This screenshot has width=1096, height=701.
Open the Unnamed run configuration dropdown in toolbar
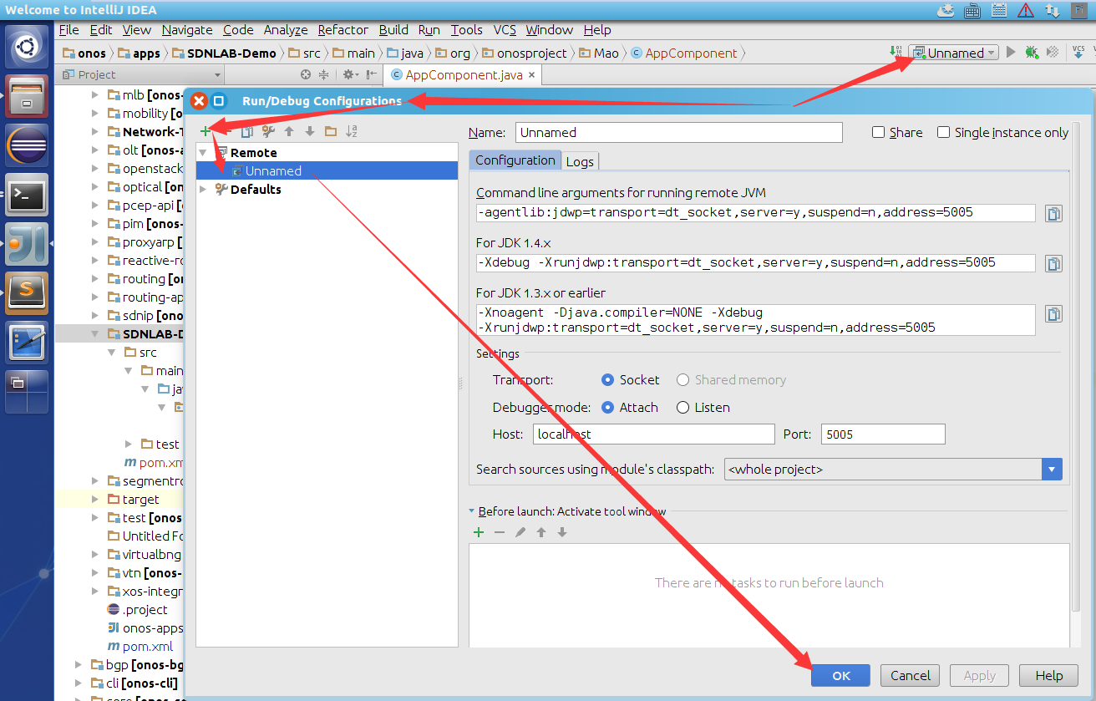point(953,52)
